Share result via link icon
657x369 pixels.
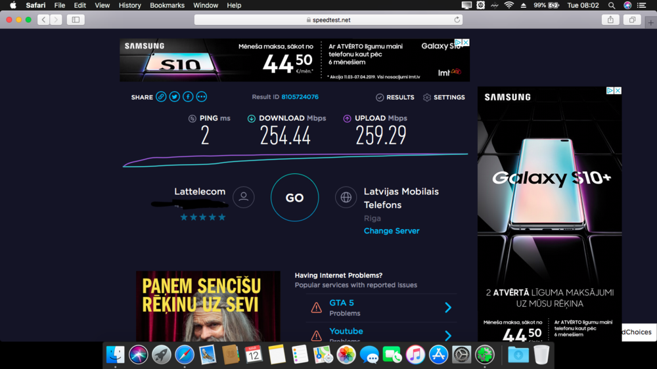161,97
